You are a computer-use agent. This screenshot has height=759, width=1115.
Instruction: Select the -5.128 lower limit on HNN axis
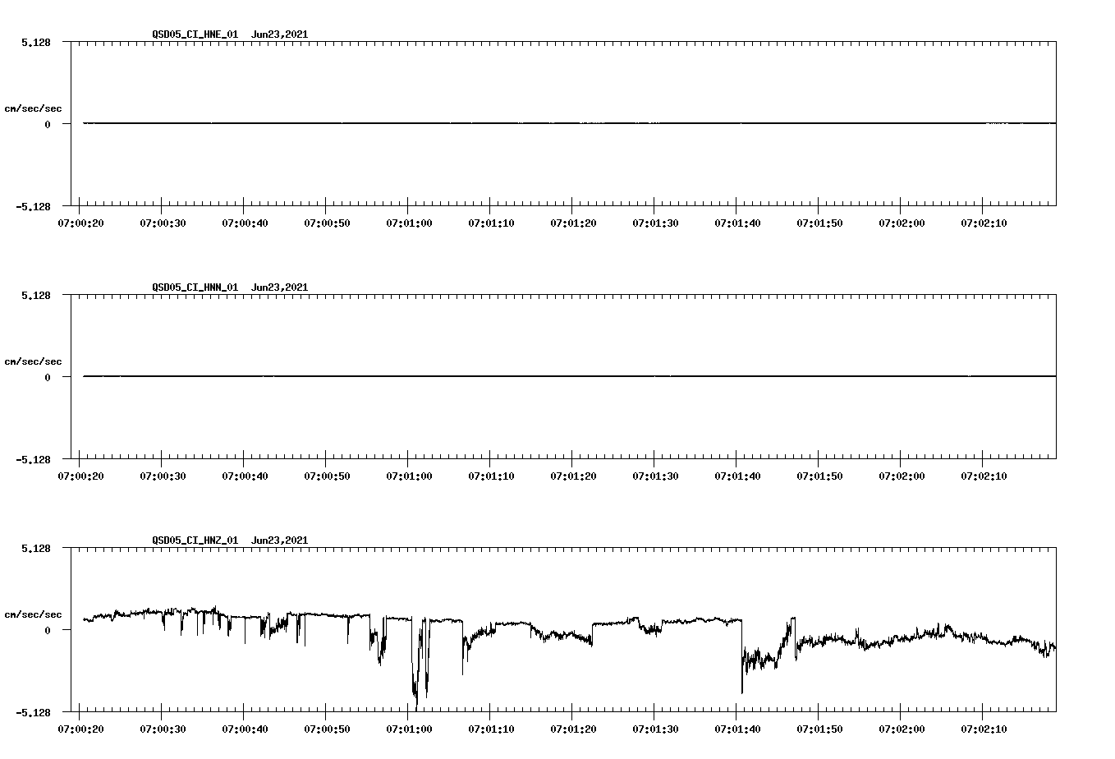pos(34,459)
